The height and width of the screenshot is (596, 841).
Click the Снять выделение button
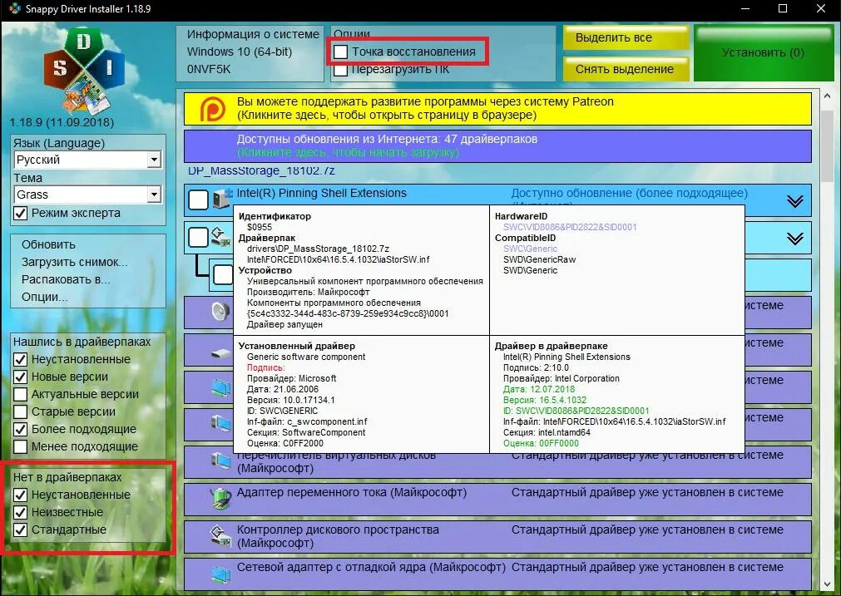click(x=626, y=69)
